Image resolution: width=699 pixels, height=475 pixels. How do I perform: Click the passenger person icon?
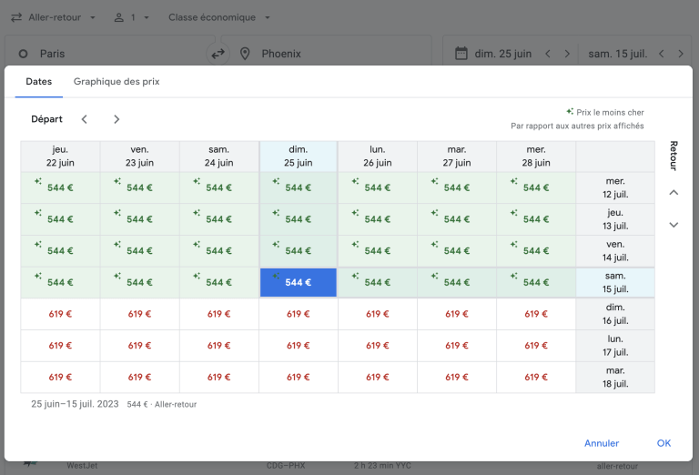pos(118,17)
